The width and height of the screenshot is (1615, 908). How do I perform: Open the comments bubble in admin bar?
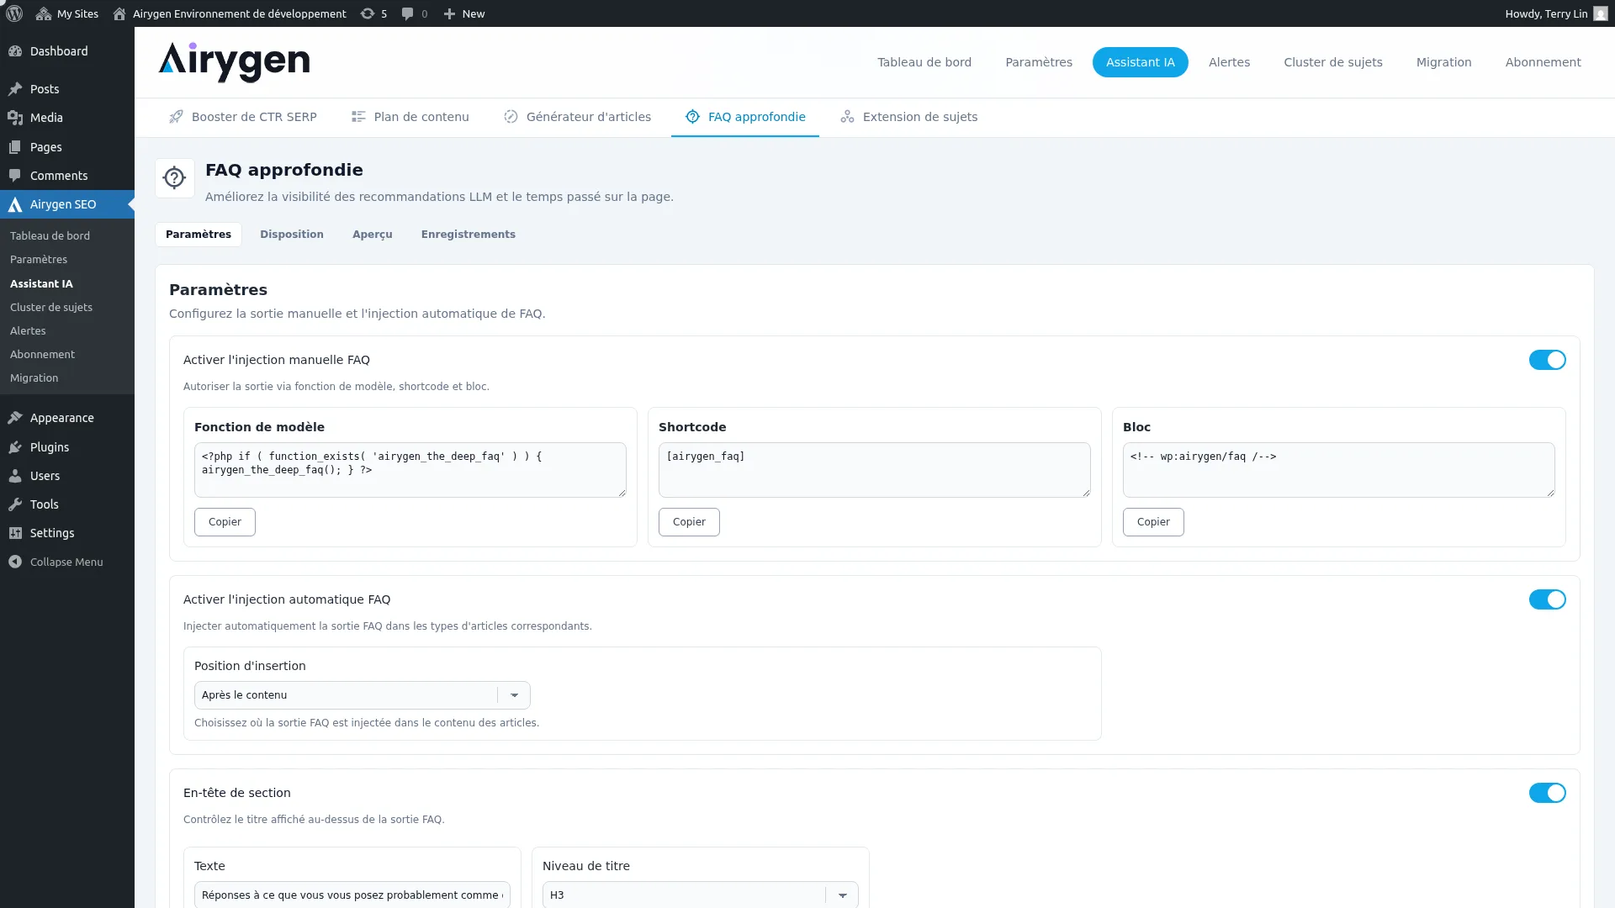(407, 13)
